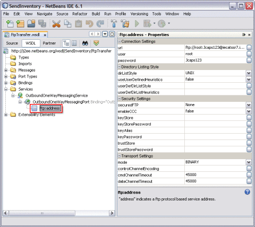Switch to the Source view tab
Image resolution: width=255 pixels, height=227 pixels.
tap(12, 43)
